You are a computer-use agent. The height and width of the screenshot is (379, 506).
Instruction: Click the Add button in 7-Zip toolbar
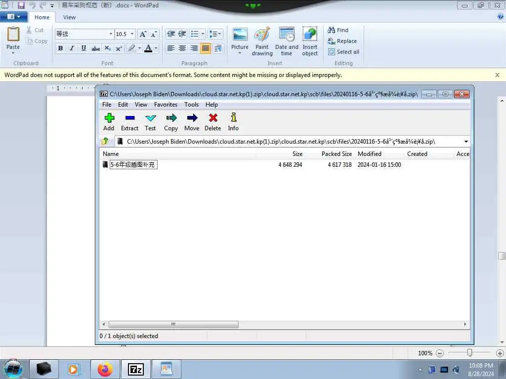(109, 122)
